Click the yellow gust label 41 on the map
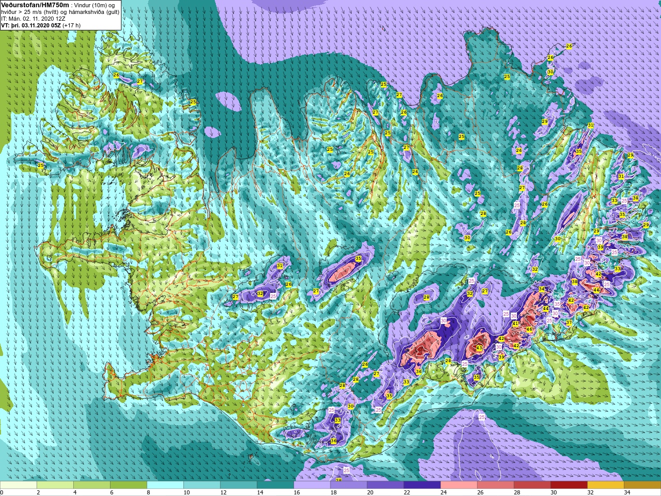This screenshot has height=496, width=661. click(x=515, y=324)
